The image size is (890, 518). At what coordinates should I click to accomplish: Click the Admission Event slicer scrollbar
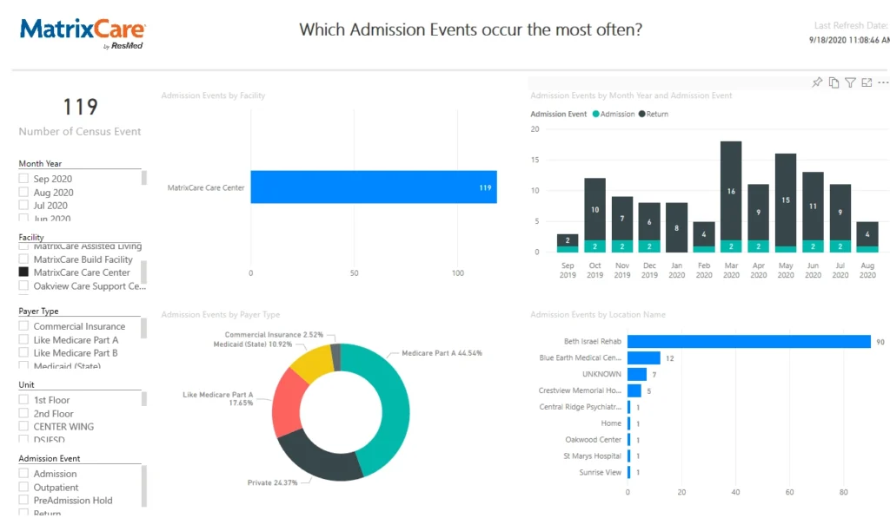(143, 486)
